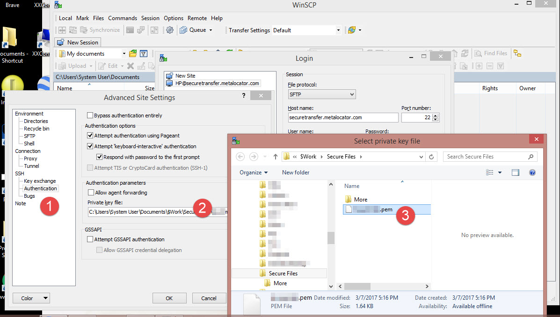Open the Session menu
Screen dimensions: 560x317
150,18
